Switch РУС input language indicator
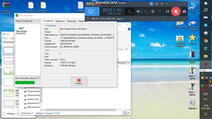 tap(206, 99)
